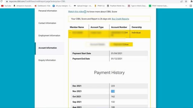Go to Personal Information section
193x108 pixels.
tap(48, 11)
